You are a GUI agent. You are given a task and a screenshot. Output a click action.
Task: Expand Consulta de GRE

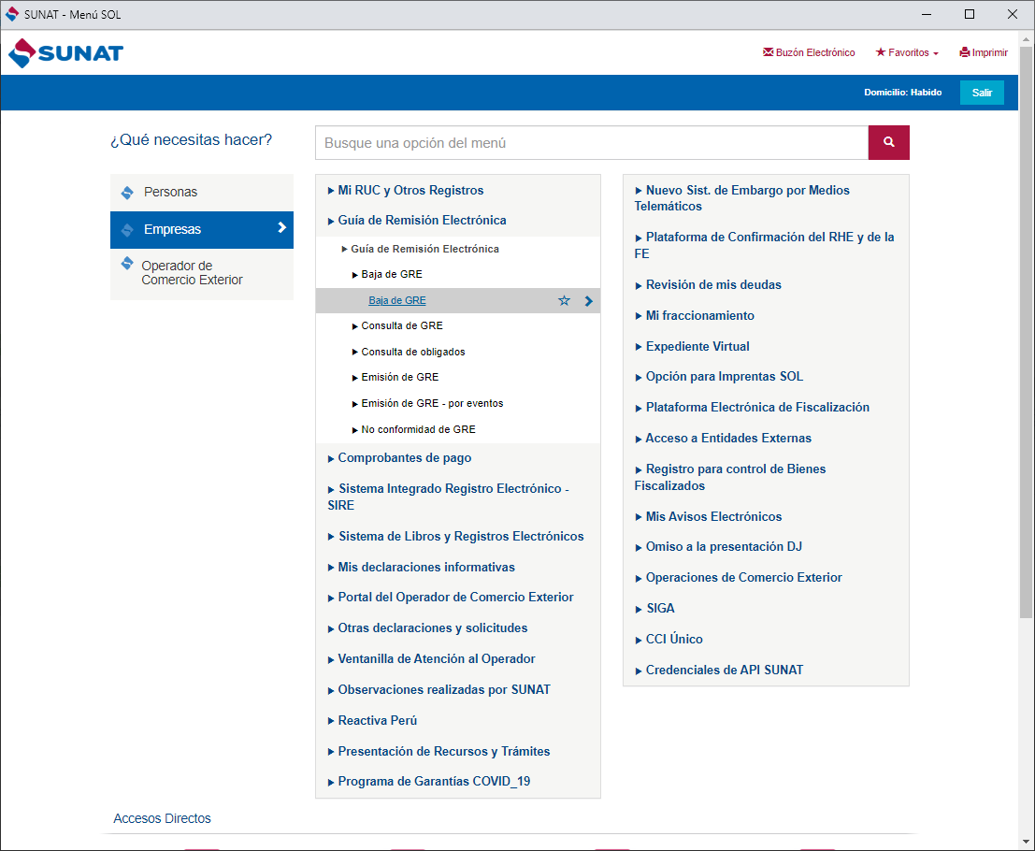point(397,325)
